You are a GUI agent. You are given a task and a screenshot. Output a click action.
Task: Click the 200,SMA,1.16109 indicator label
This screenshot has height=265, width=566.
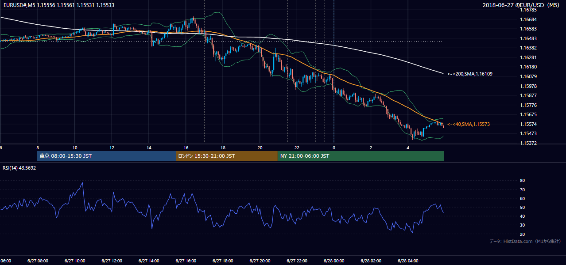click(x=470, y=74)
